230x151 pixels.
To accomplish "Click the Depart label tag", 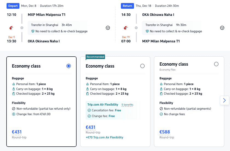I will [x=13, y=6].
